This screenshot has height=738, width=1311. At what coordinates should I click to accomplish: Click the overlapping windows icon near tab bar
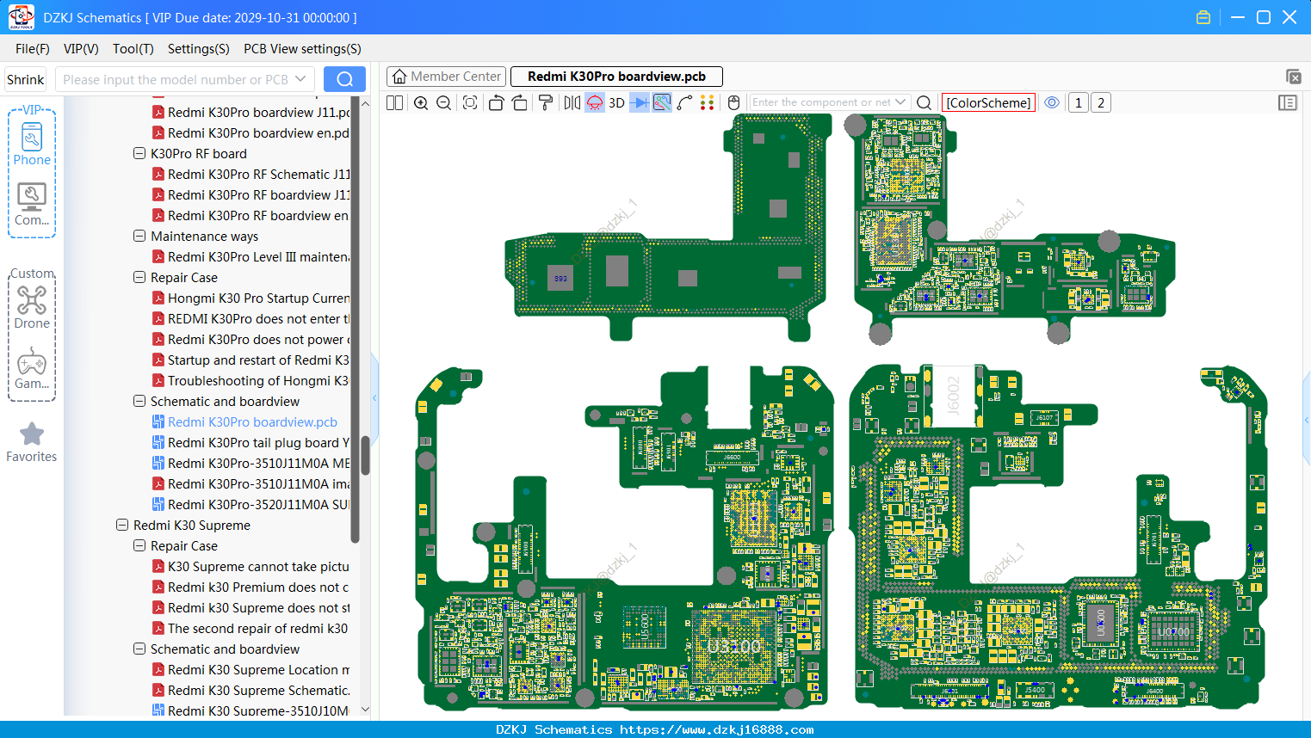pyautogui.click(x=1293, y=77)
